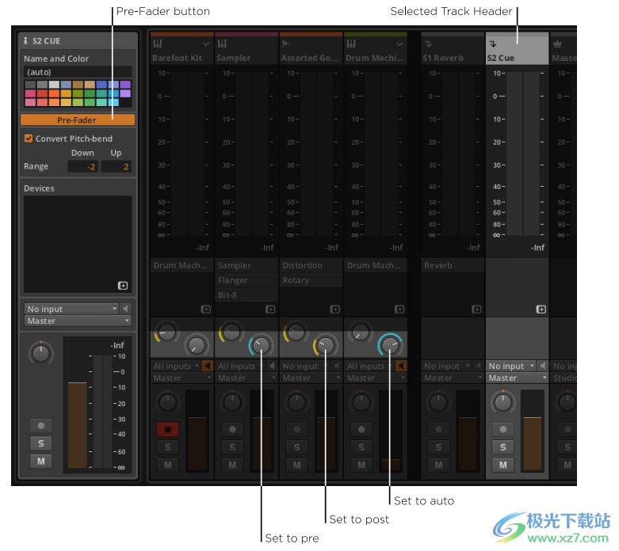This screenshot has height=551, width=619.
Task: Click the Sampler second send knob set to pre
Action: pyautogui.click(x=261, y=345)
